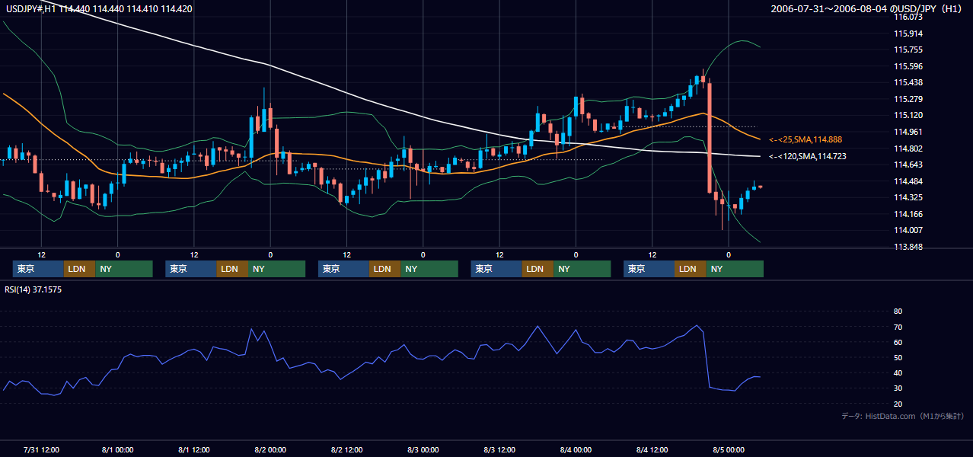Click the 8/3 12:00 time axis label
This screenshot has height=457, width=973.
click(x=499, y=449)
